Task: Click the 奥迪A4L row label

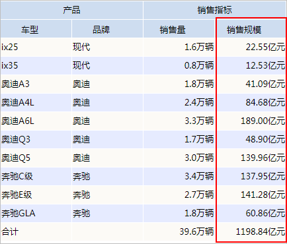Action: pos(36,102)
